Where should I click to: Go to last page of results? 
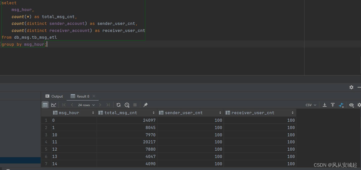[x=108, y=105]
